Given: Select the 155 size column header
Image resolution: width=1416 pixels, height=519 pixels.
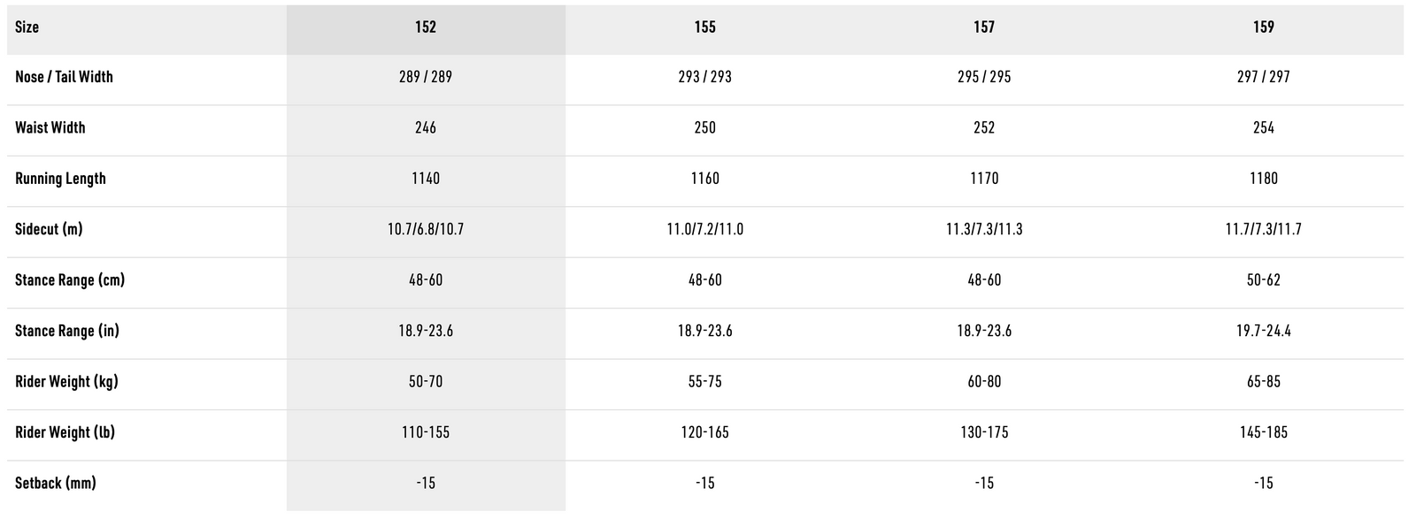Looking at the screenshot, I should [x=704, y=27].
